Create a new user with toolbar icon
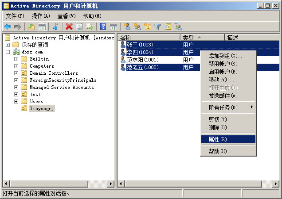This screenshot has height=199, width=282. point(127,27)
